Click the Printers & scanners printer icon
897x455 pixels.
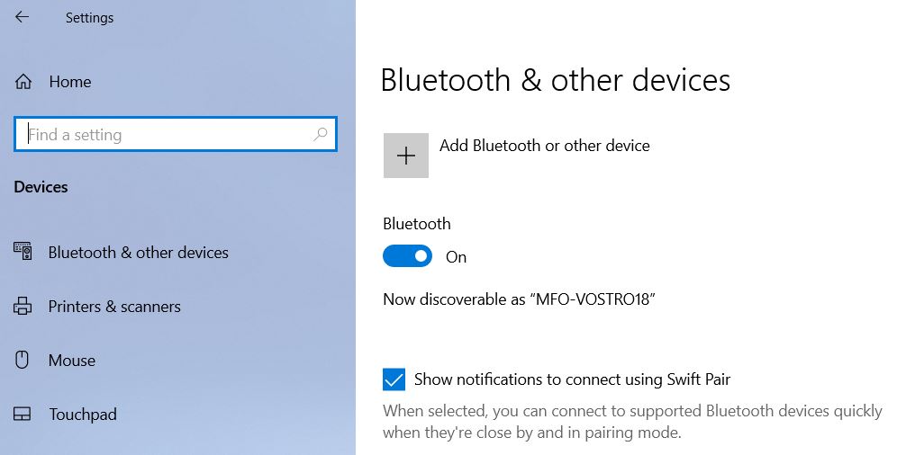point(23,307)
